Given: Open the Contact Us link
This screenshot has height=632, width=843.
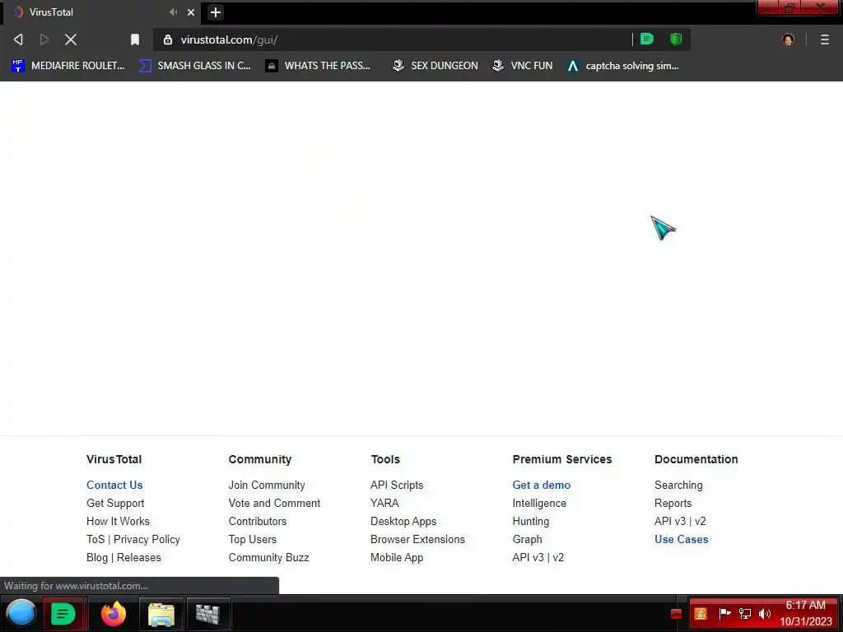Looking at the screenshot, I should pos(114,485).
